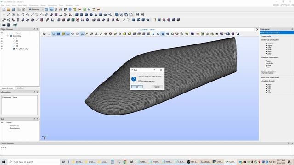Click the Create torus primitive icon
The image size is (294, 165).
(x=91, y=14)
